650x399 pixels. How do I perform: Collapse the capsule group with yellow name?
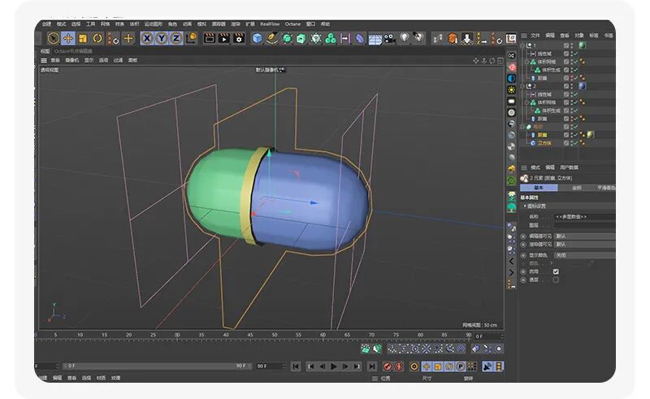tap(522, 127)
